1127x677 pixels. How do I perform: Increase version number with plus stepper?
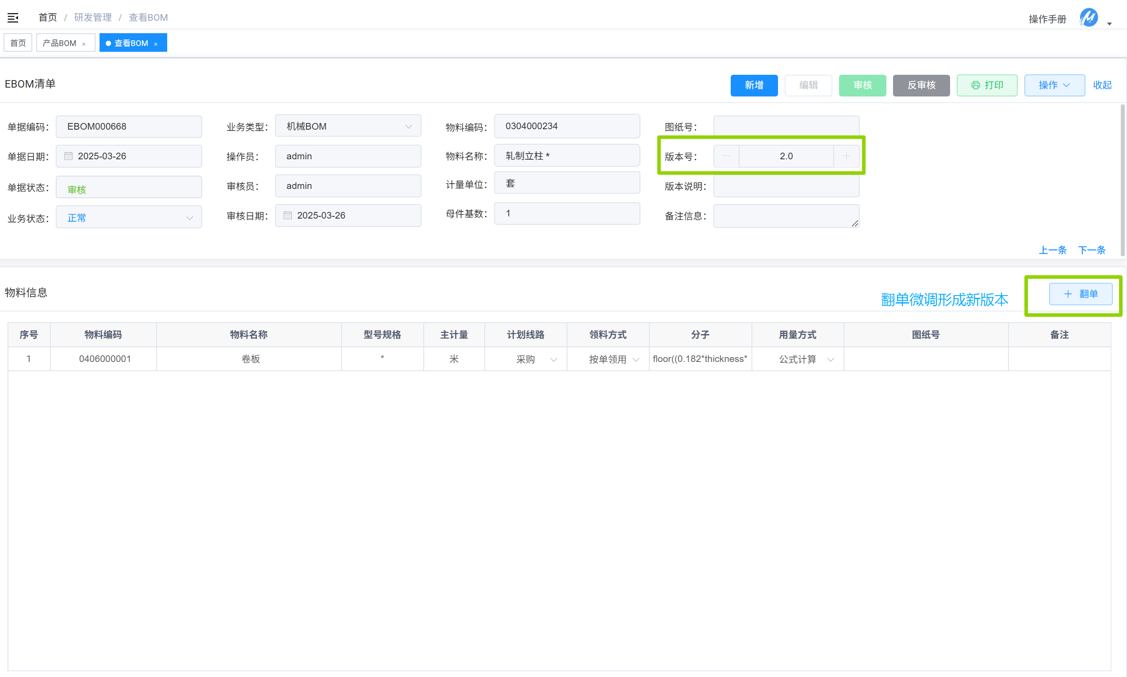[x=846, y=156]
